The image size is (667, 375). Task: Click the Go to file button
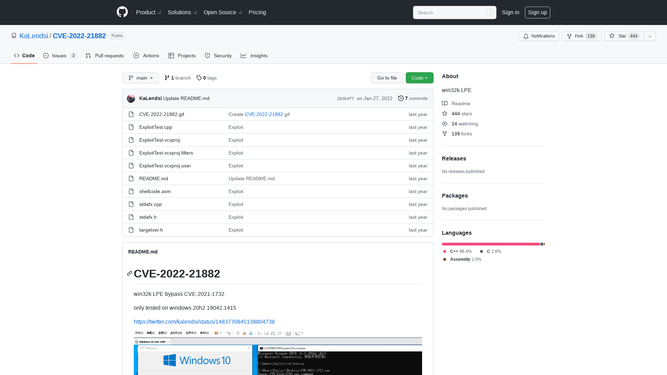387,78
